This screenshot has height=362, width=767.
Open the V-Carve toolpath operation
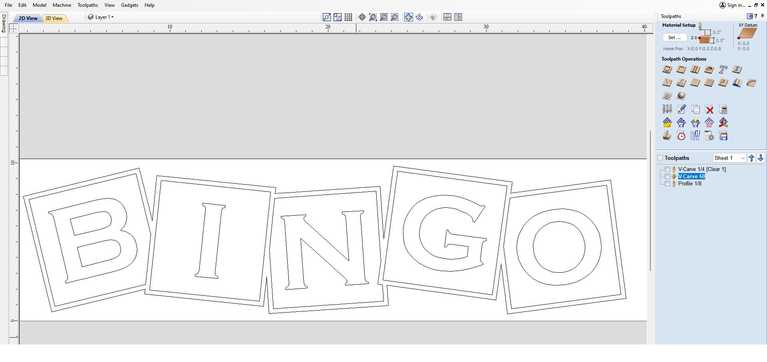(x=667, y=83)
